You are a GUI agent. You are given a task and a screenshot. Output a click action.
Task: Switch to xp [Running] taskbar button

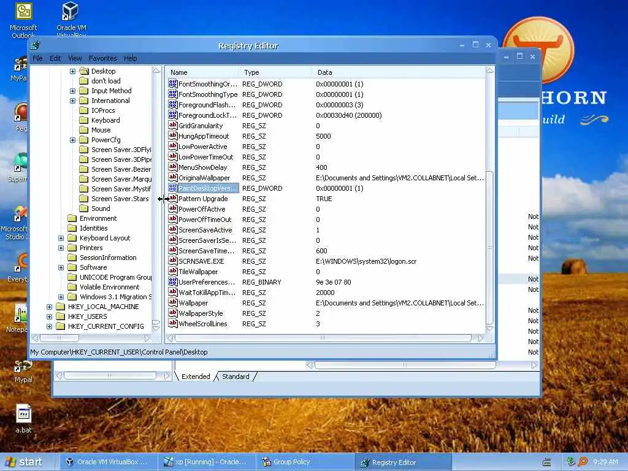tap(206, 462)
